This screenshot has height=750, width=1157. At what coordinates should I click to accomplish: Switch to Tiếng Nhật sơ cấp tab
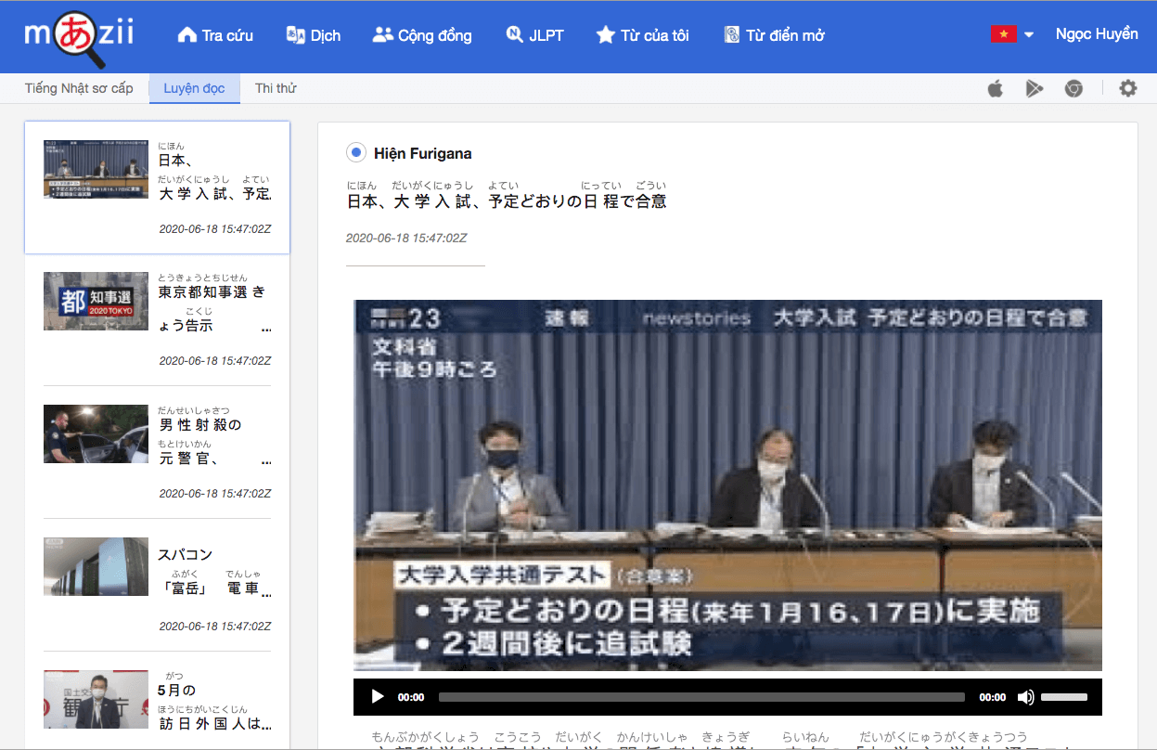coord(79,88)
